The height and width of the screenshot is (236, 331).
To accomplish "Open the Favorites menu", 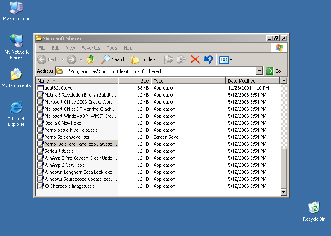I will (x=91, y=48).
